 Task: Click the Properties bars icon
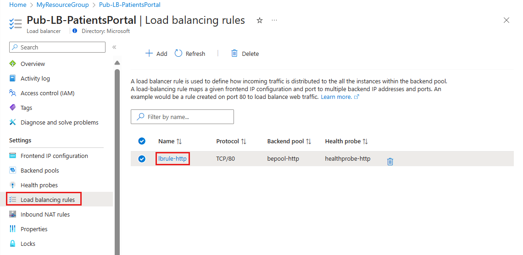click(x=13, y=229)
